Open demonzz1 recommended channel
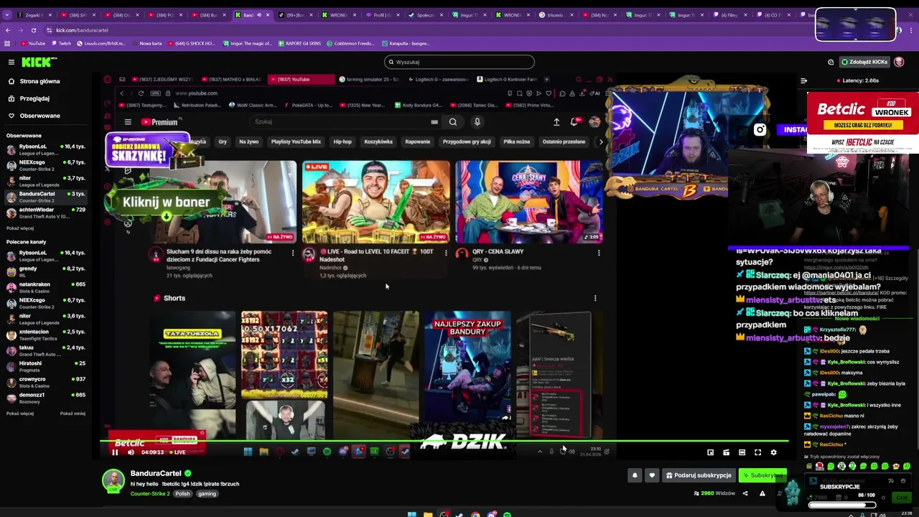The image size is (919, 517). [46, 398]
